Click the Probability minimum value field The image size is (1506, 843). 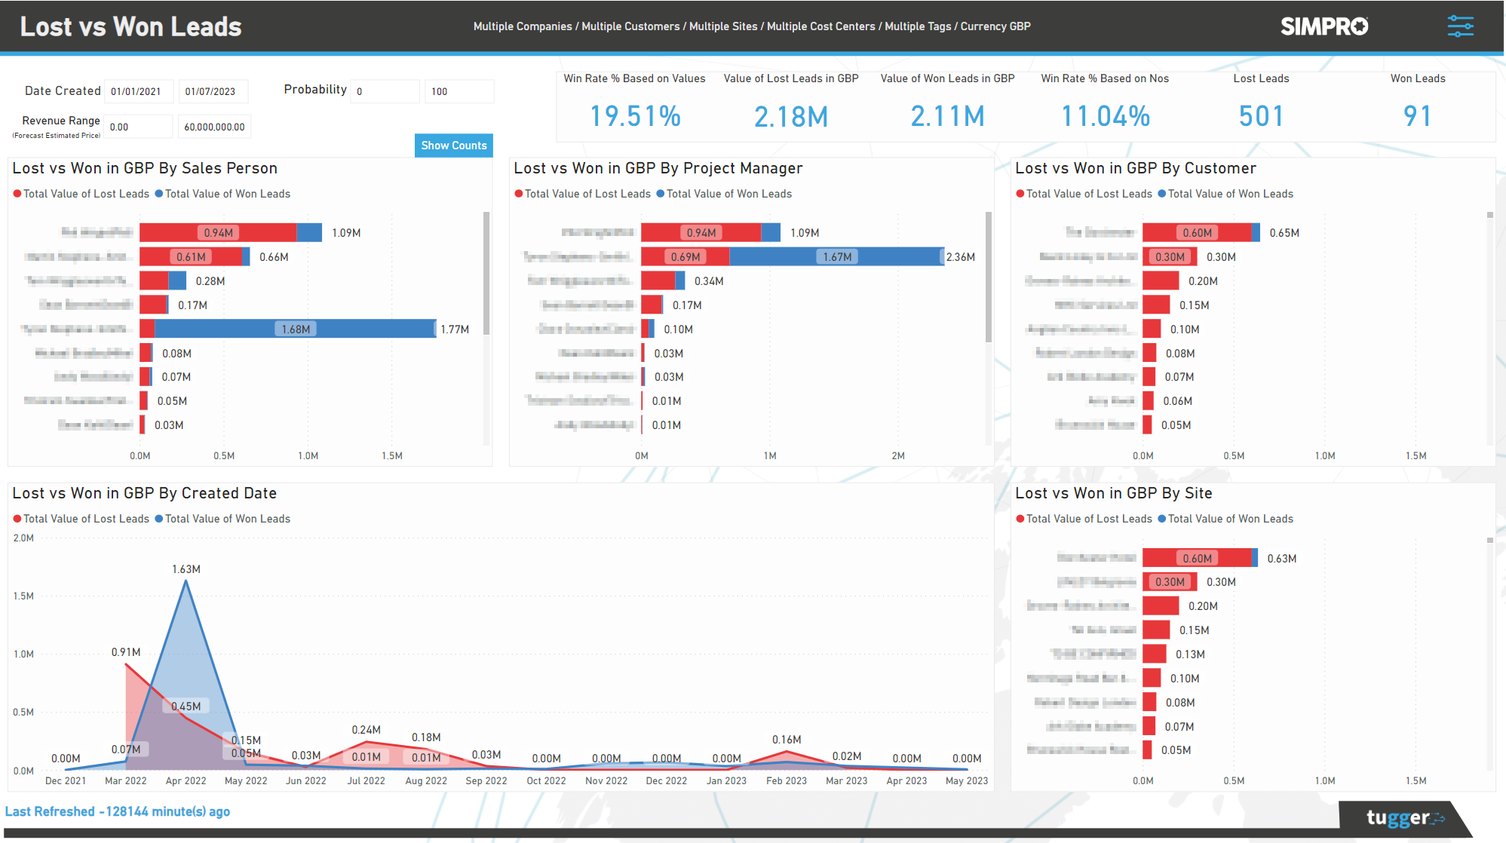[x=385, y=90]
